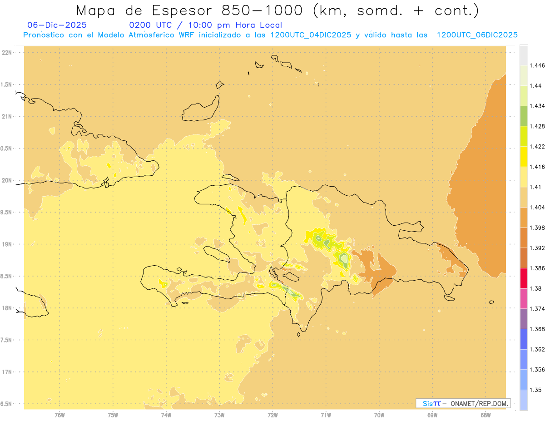Click the '68W' longitude label
545x421 pixels.
pos(486,415)
